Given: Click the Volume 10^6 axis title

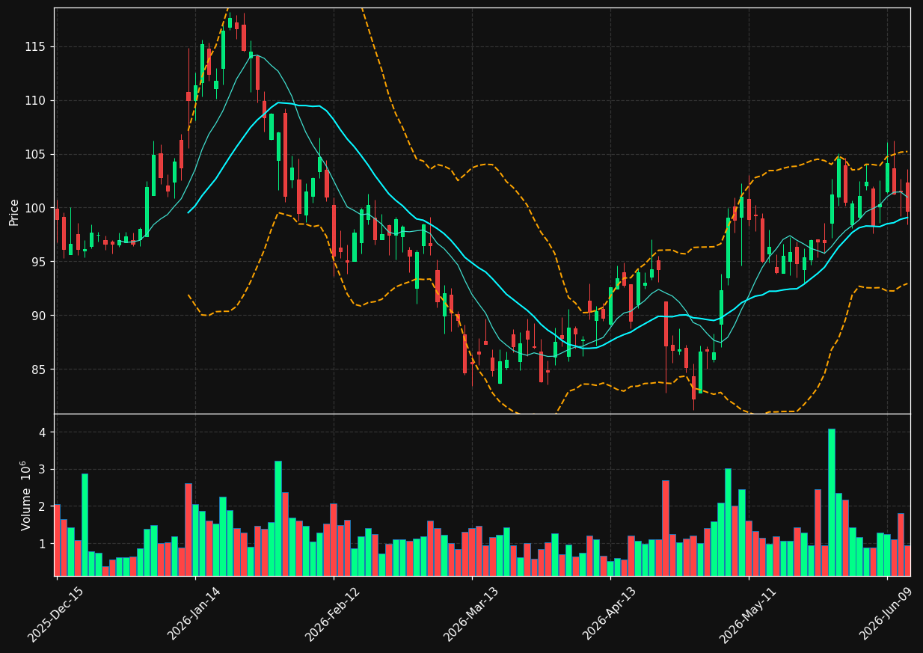Looking at the screenshot, I should (26, 495).
